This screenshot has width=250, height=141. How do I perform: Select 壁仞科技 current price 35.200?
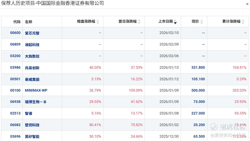199,125
